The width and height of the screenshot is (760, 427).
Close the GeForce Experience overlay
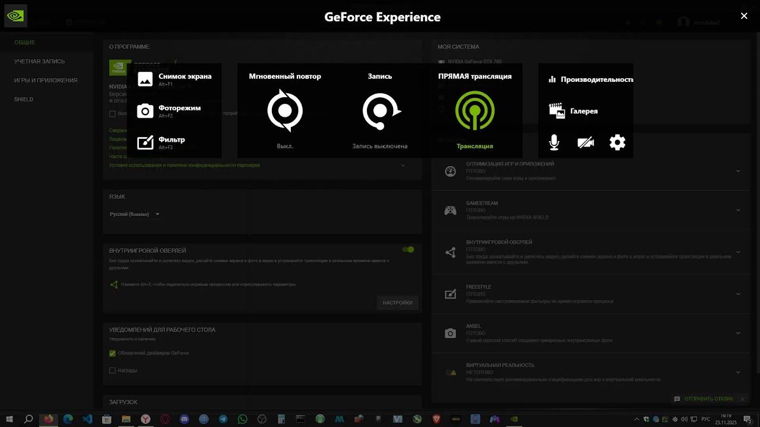pyautogui.click(x=744, y=16)
